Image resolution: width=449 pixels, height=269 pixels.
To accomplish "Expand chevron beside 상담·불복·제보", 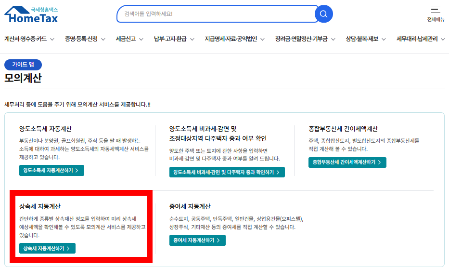I will pyautogui.click(x=384, y=39).
